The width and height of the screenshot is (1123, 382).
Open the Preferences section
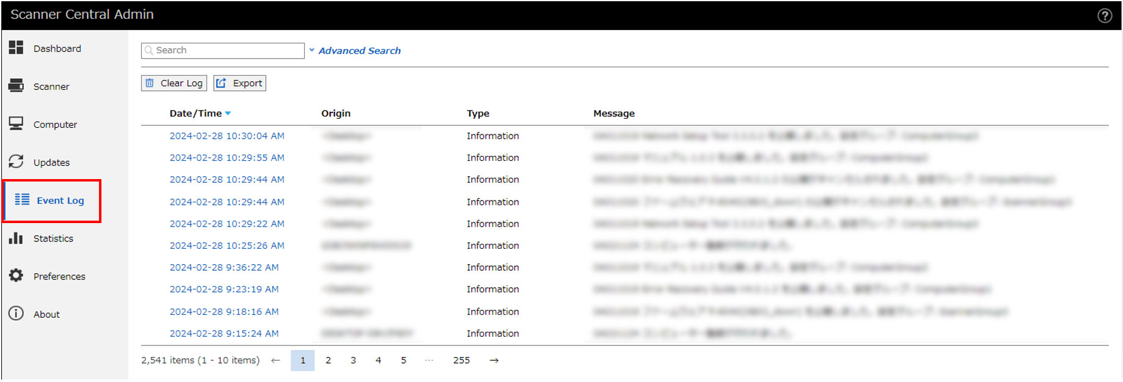[59, 276]
